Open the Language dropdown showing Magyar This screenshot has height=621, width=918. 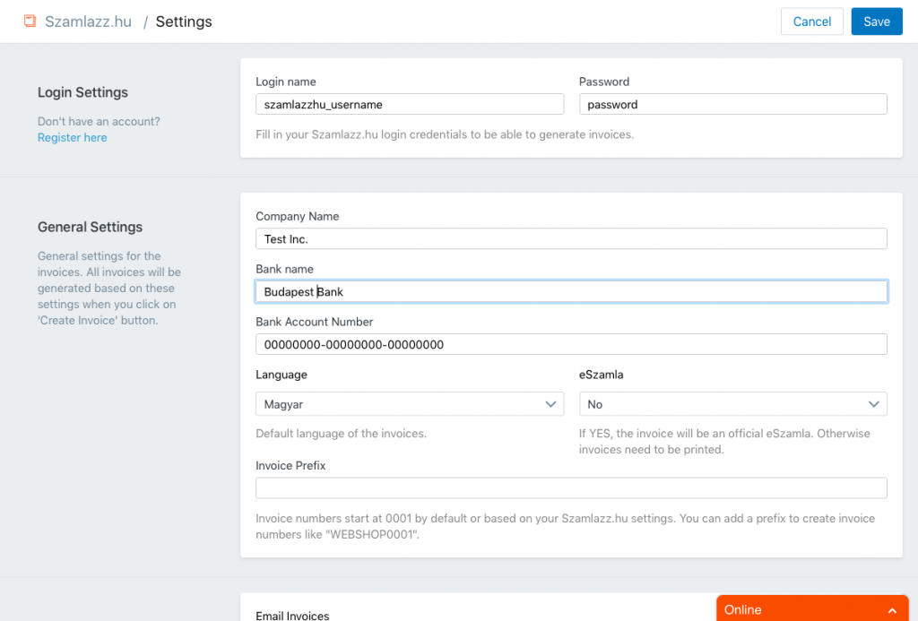coord(409,404)
